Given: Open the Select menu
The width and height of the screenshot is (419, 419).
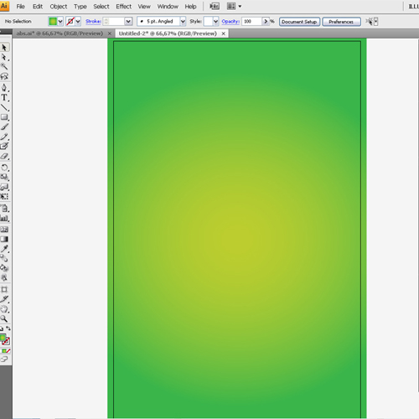Looking at the screenshot, I should pos(101,7).
